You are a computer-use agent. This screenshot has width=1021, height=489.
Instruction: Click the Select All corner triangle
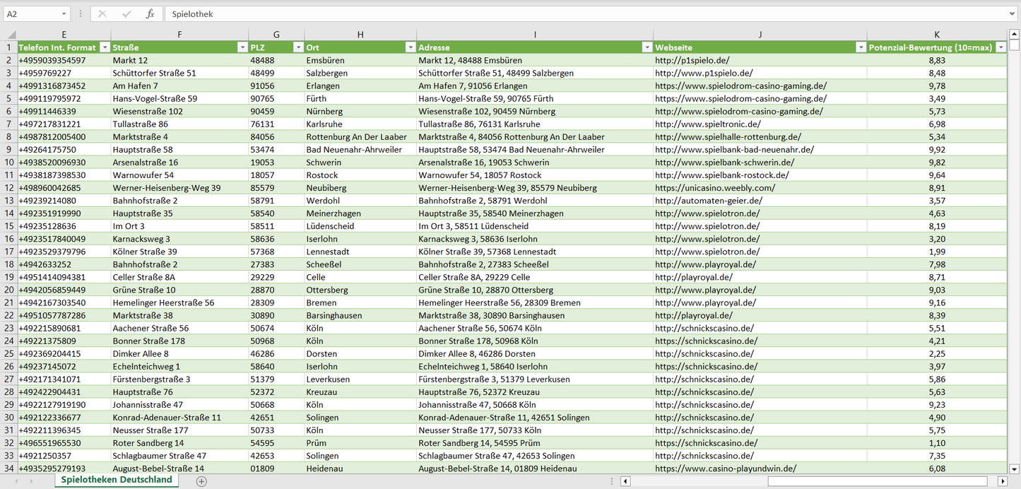click(x=8, y=34)
